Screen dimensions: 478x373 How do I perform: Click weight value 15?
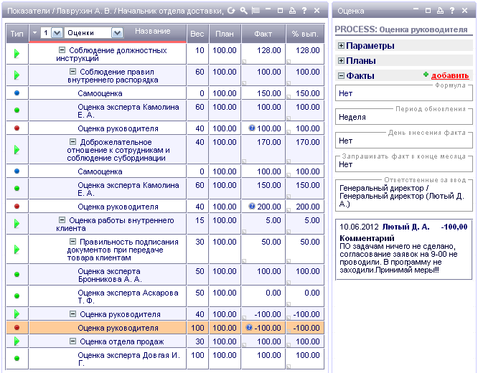click(200, 220)
